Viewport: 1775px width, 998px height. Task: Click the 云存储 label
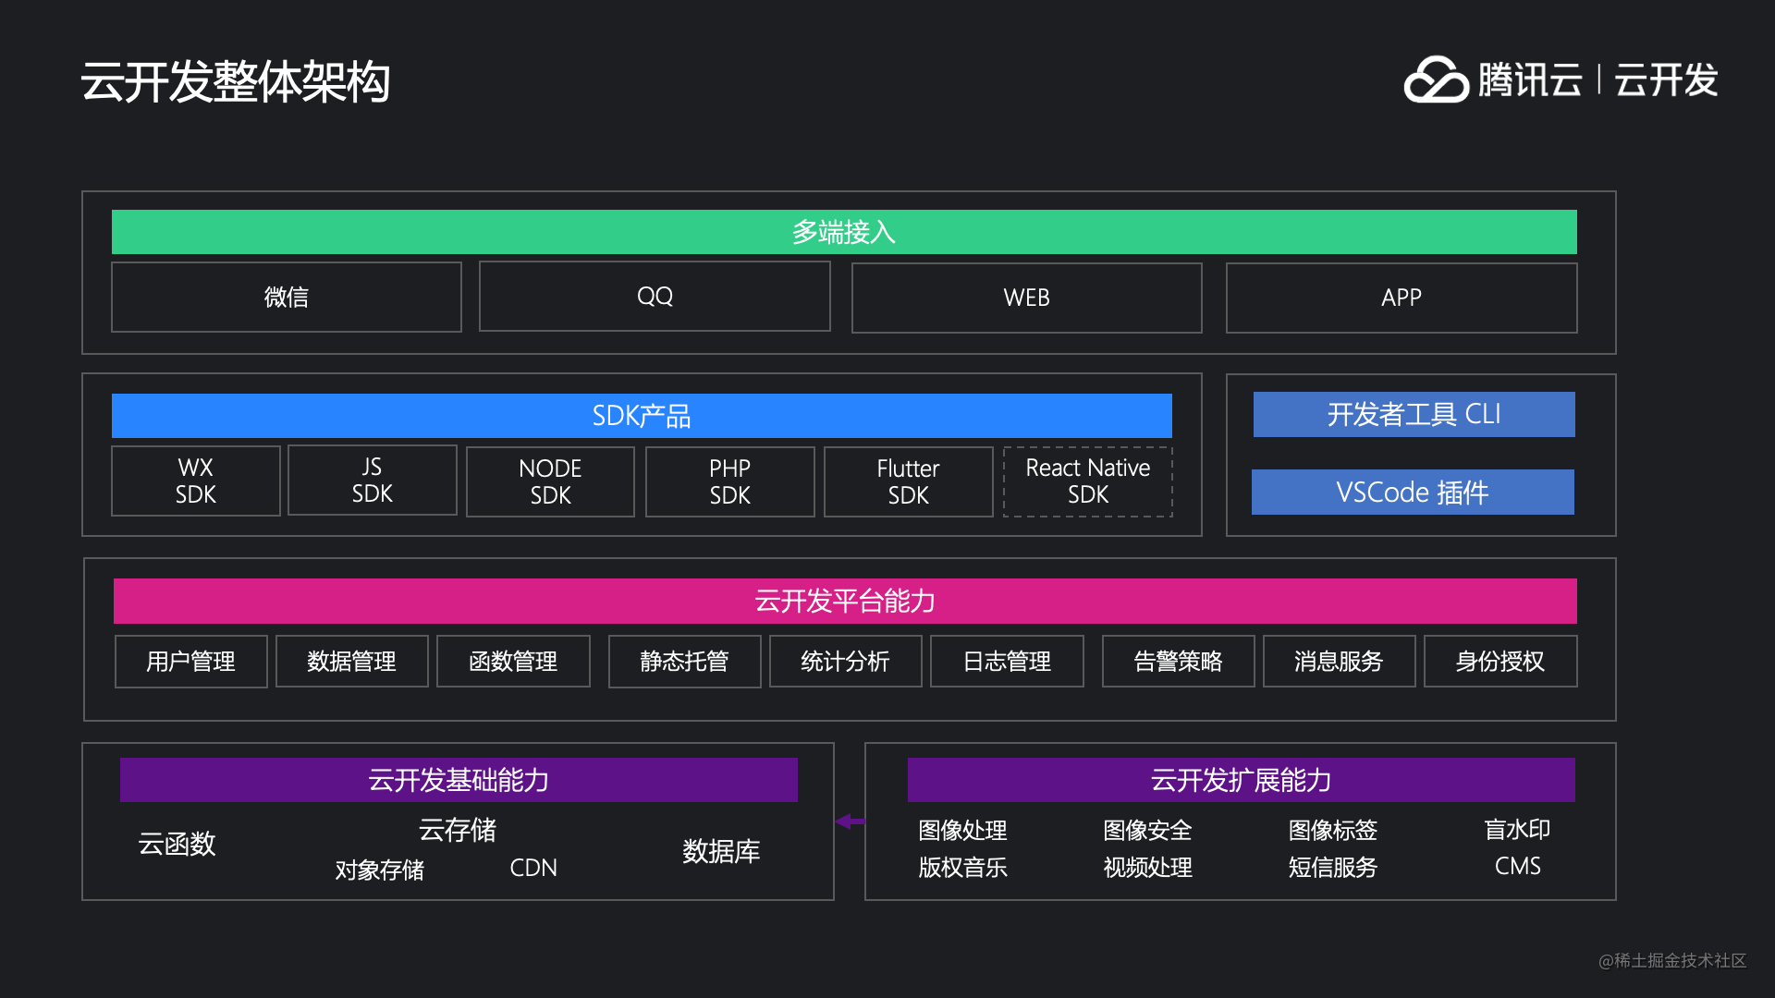[458, 830]
